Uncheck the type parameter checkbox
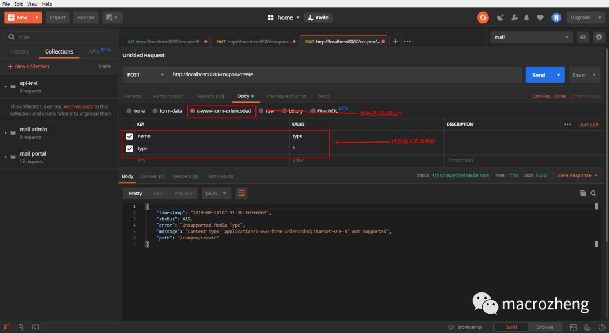Screen dimensions: 609x333 (x=129, y=149)
